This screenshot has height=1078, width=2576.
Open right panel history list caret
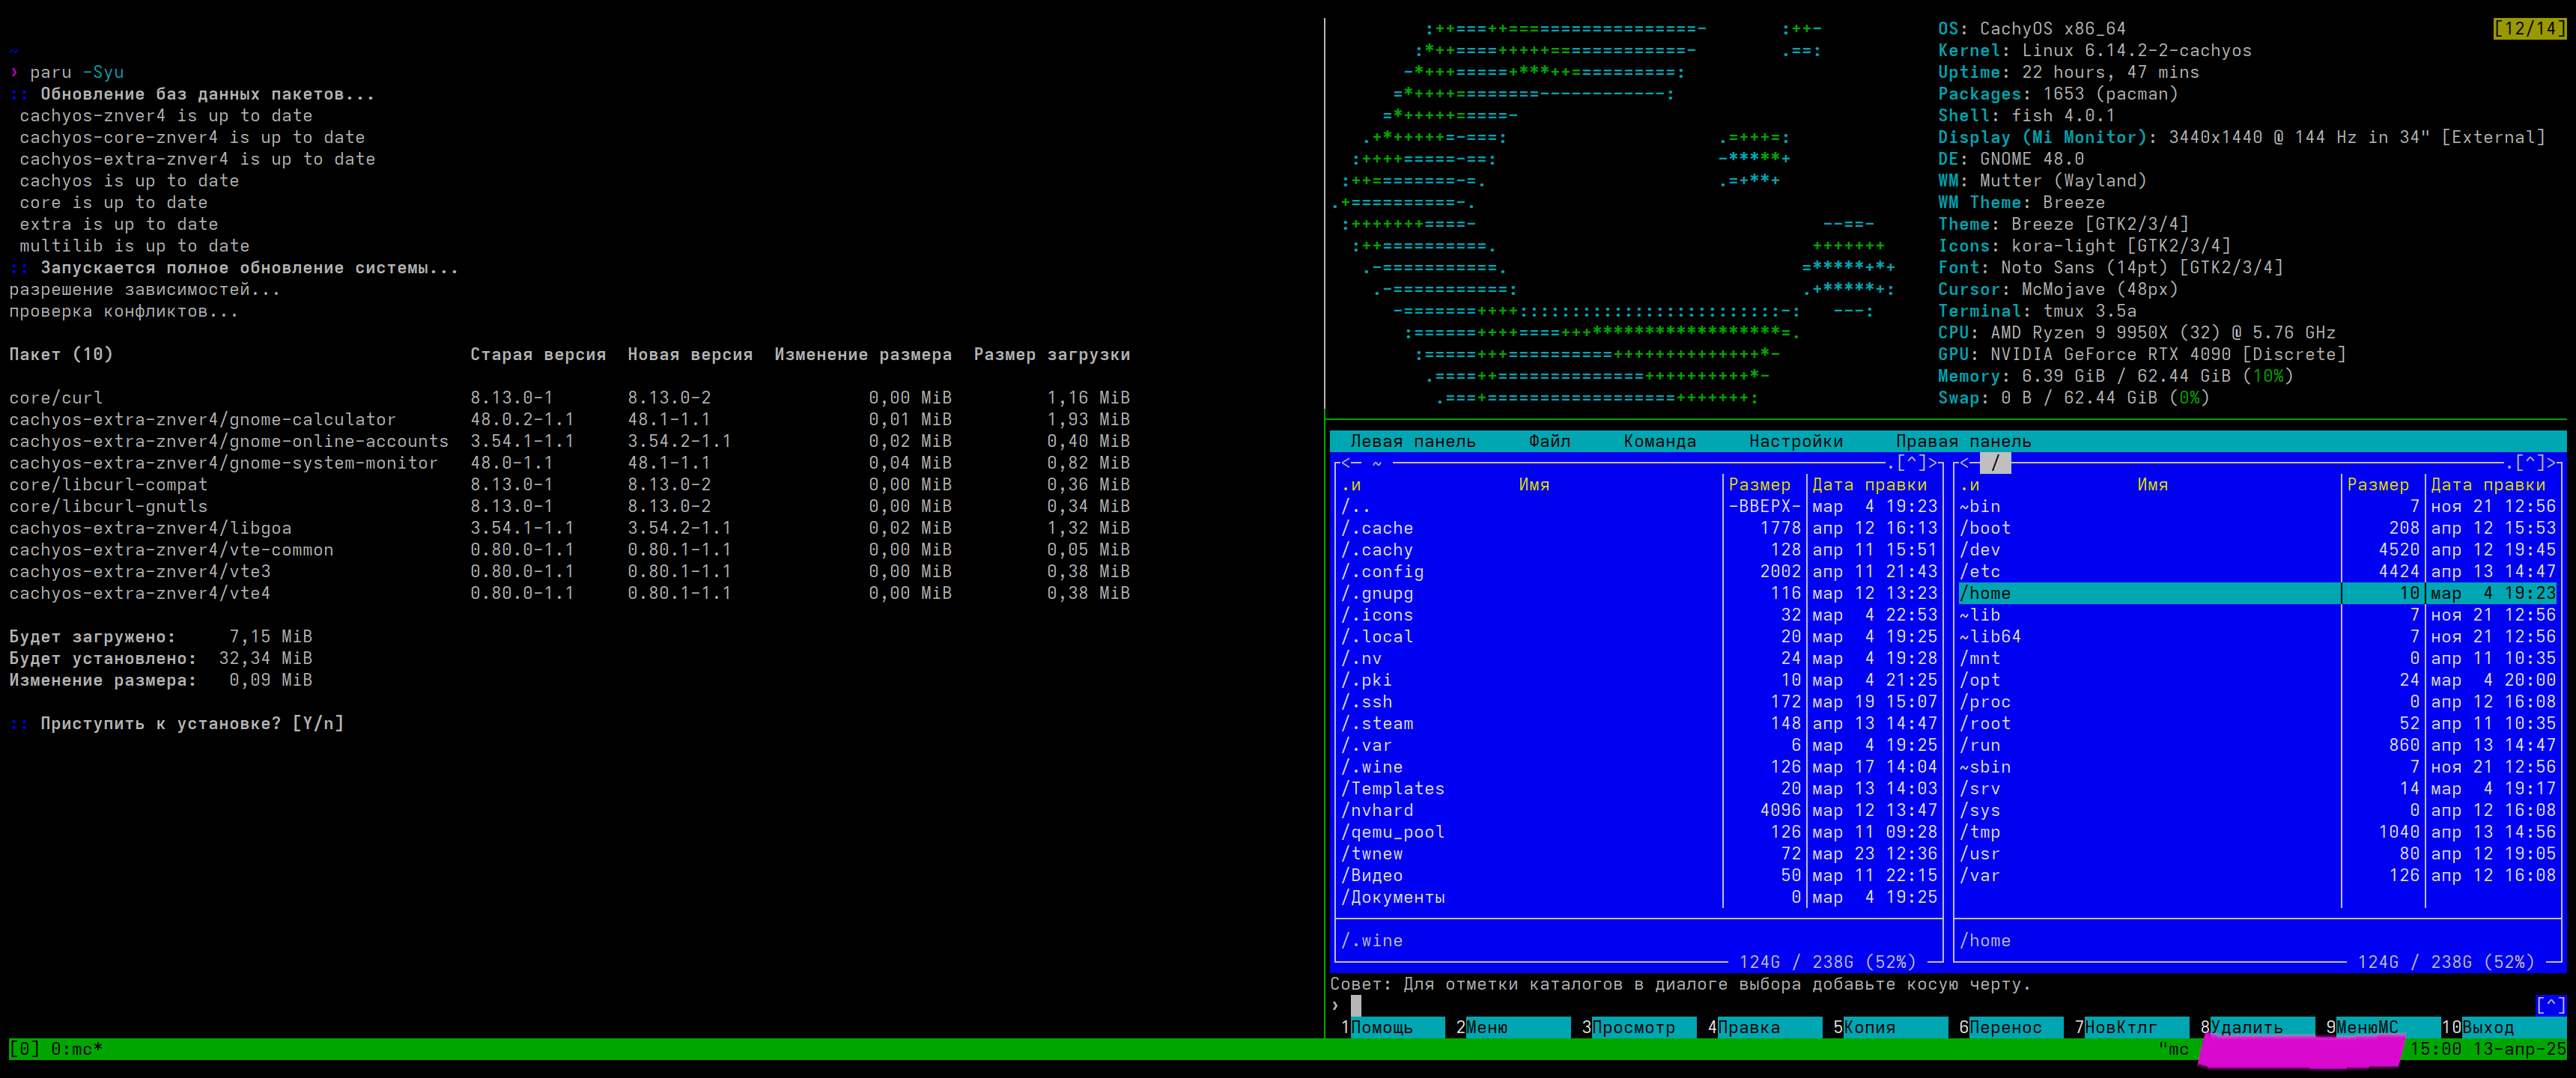pos(2530,463)
